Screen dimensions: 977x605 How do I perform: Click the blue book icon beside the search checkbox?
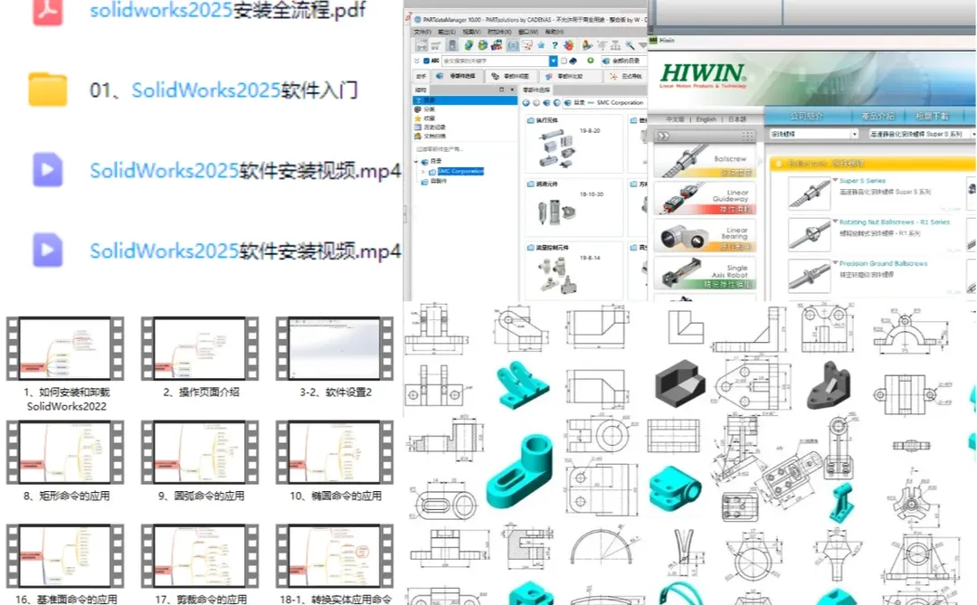coord(573,61)
